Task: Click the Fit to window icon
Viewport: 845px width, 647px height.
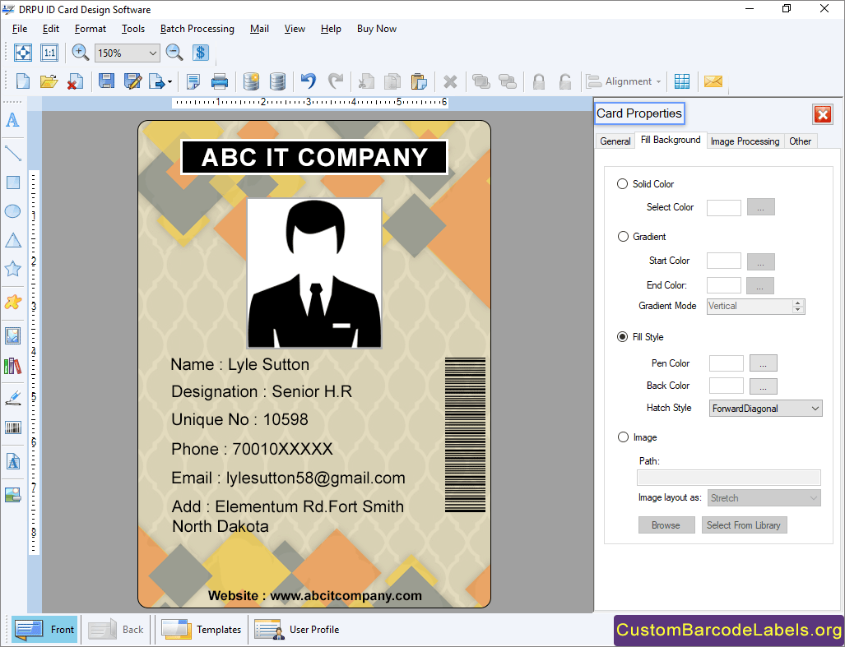Action: tap(23, 53)
